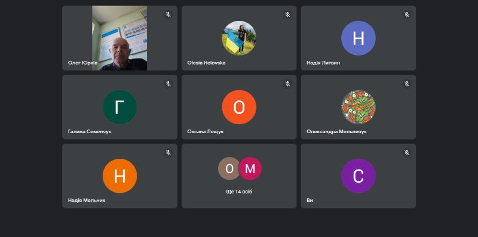Click the orange О avatar of Оксана Лещук
Image resolution: width=478 pixels, height=237 pixels.
point(239,107)
